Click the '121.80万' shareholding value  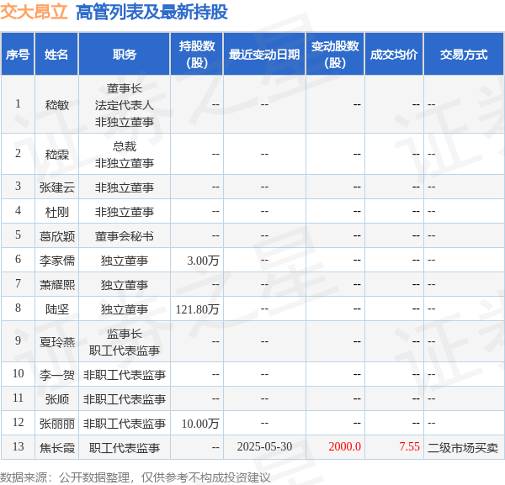tap(197, 309)
